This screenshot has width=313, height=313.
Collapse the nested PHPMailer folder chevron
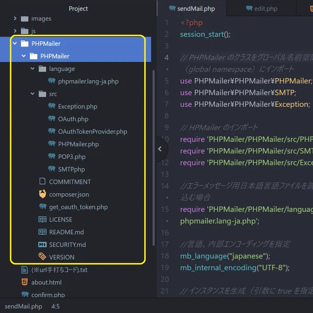(23, 56)
